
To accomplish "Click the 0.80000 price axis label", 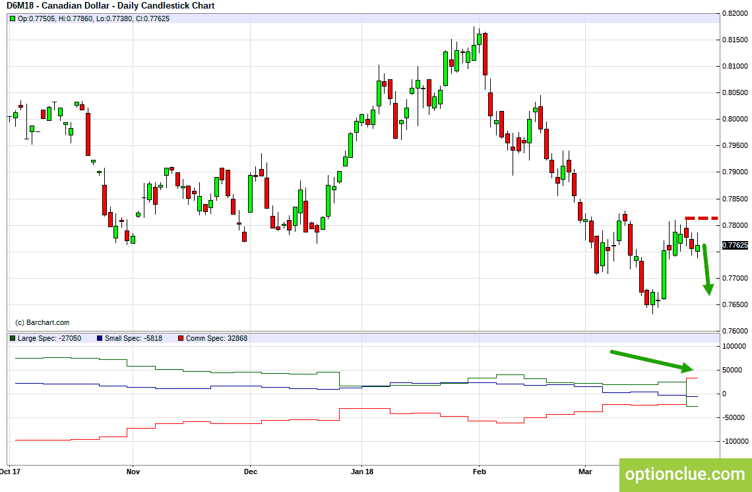I will click(735, 119).
